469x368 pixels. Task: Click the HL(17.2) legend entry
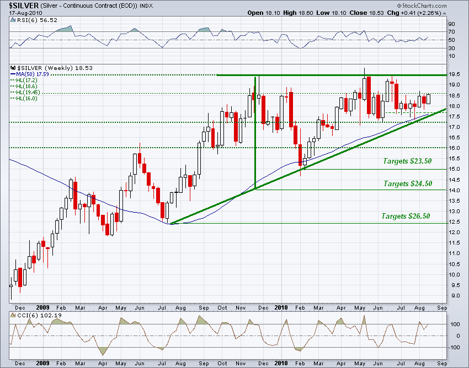24,80
